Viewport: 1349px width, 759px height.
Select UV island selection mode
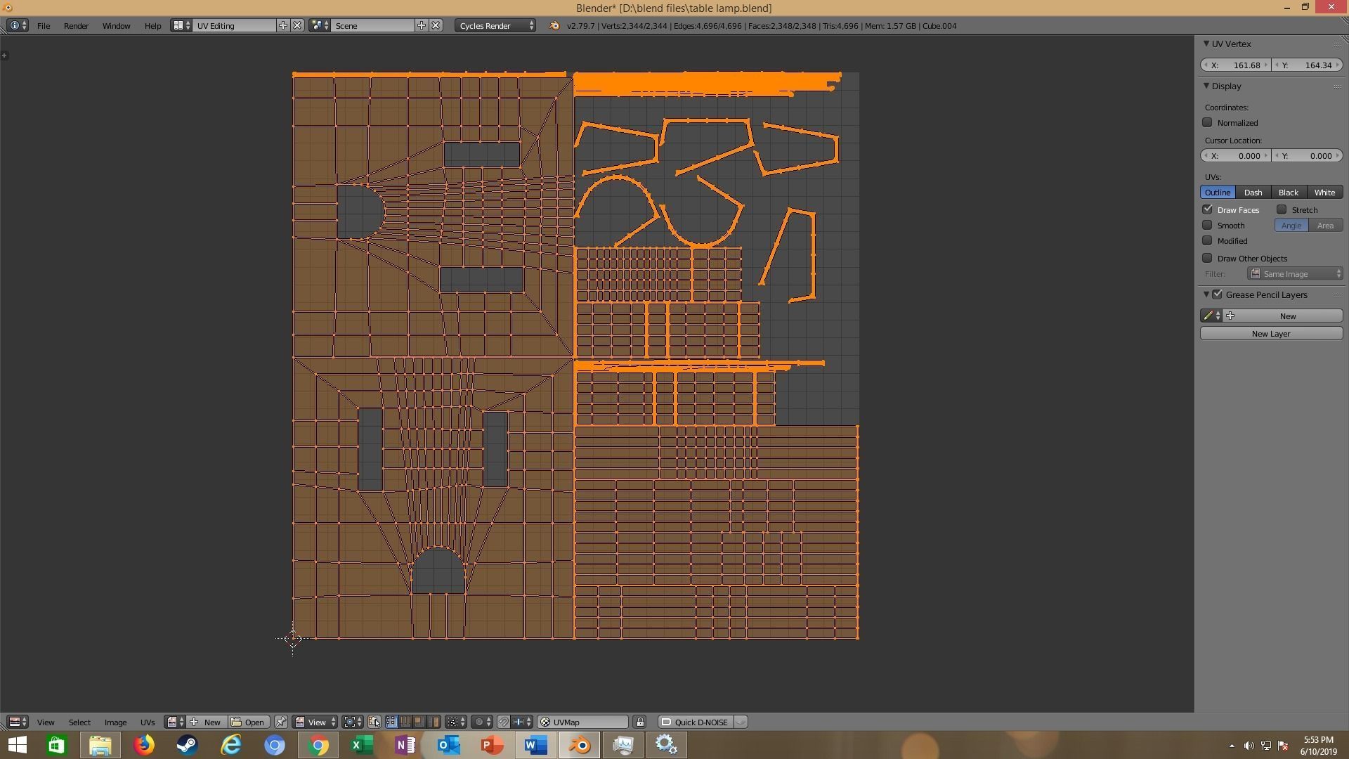point(434,722)
